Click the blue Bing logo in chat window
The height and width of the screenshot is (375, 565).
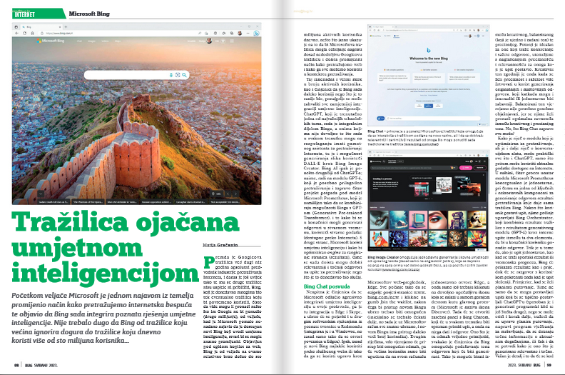[x=429, y=50]
